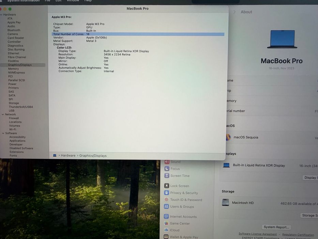Collapse the Network tree section
The height and width of the screenshot is (239, 318).
click(x=3, y=114)
